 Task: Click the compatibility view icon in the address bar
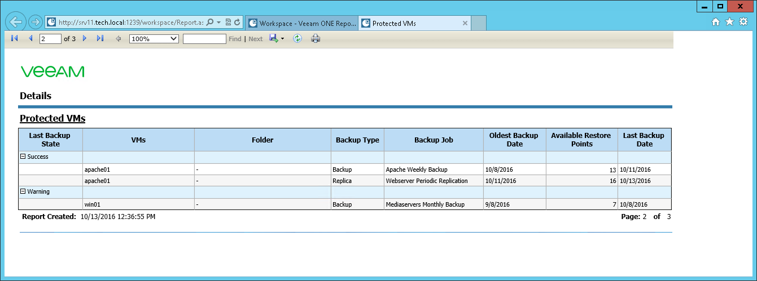click(228, 23)
